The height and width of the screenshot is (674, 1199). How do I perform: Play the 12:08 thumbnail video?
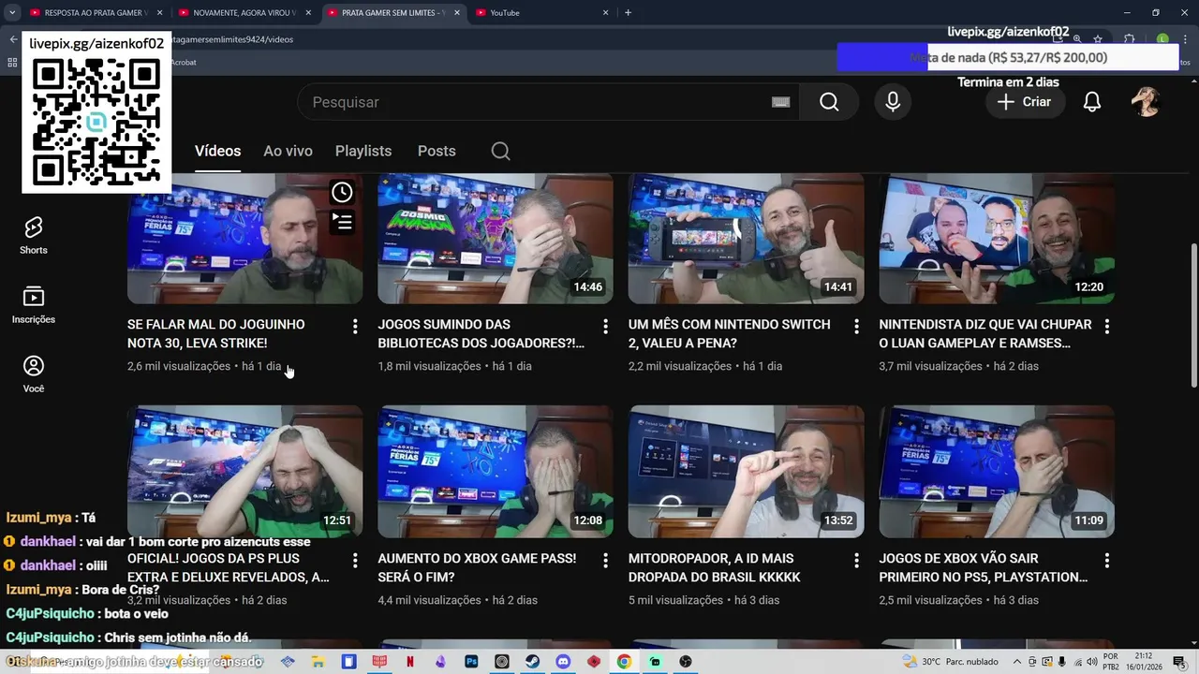496,472
